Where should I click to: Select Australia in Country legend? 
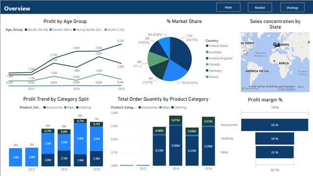point(214,52)
